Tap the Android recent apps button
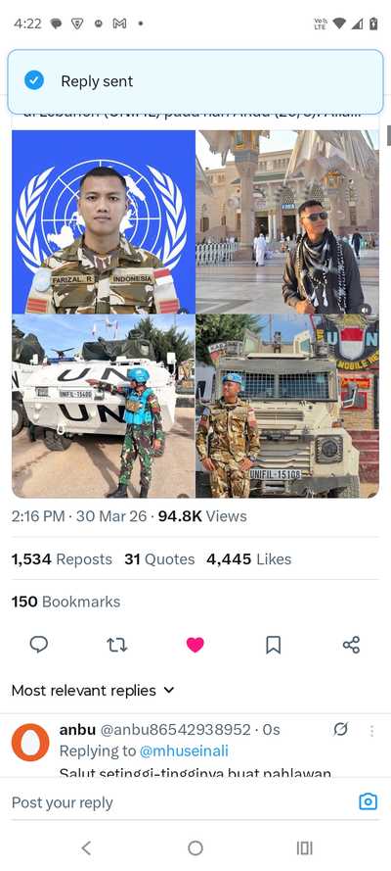Viewport: 391px width, 871px height. click(x=305, y=847)
